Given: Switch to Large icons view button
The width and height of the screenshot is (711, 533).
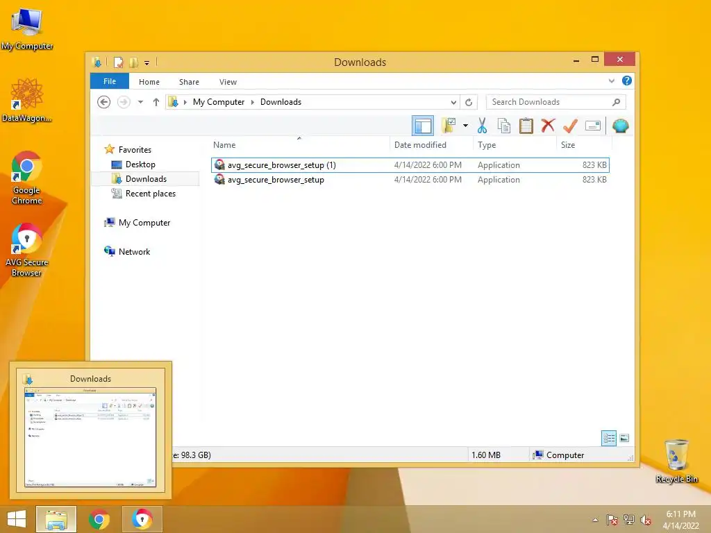Looking at the screenshot, I should (624, 439).
